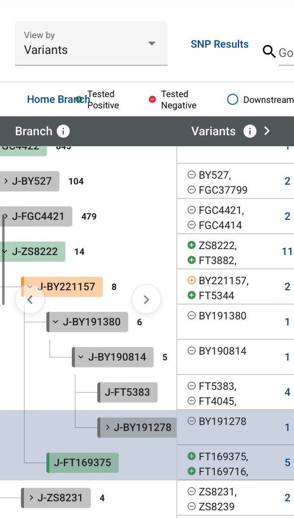Select the J-FT5383 branch
Viewport: 294px width, 518px height.
(127, 392)
